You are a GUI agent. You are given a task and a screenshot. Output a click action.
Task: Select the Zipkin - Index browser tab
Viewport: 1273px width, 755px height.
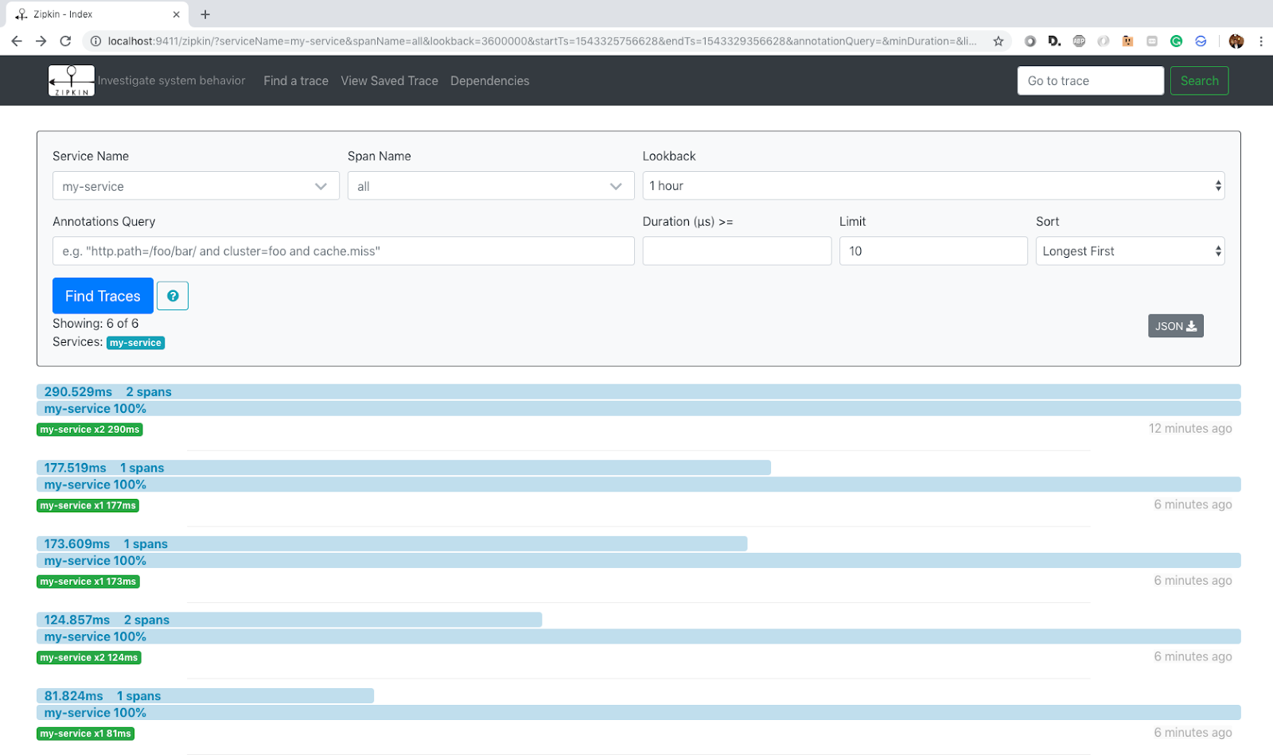(95, 14)
